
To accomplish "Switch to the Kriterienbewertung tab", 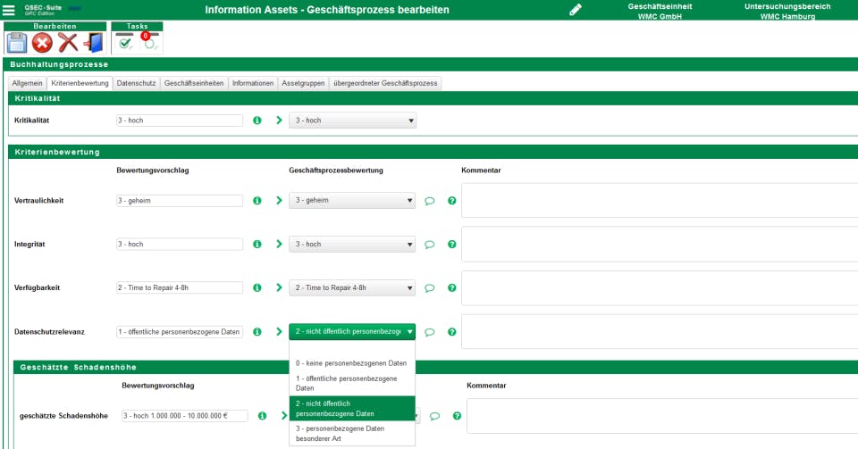I will [x=80, y=83].
